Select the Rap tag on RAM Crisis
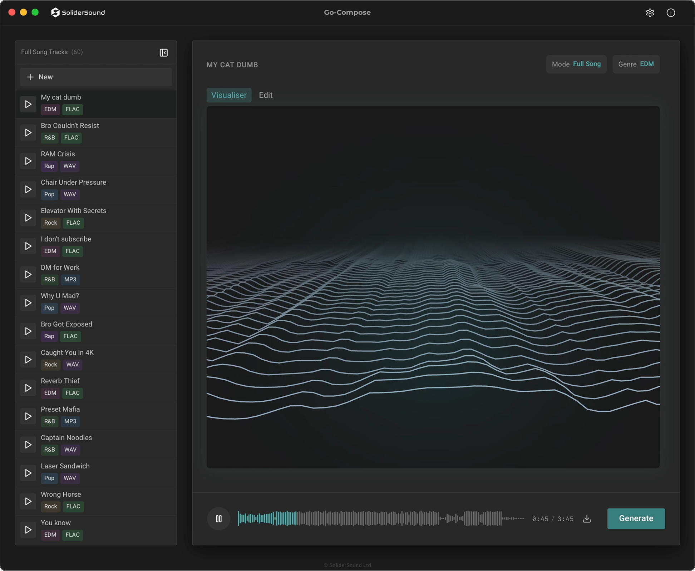 (49, 166)
